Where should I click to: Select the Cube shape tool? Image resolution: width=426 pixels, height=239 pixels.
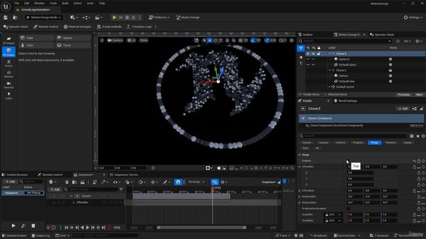coord(36,38)
